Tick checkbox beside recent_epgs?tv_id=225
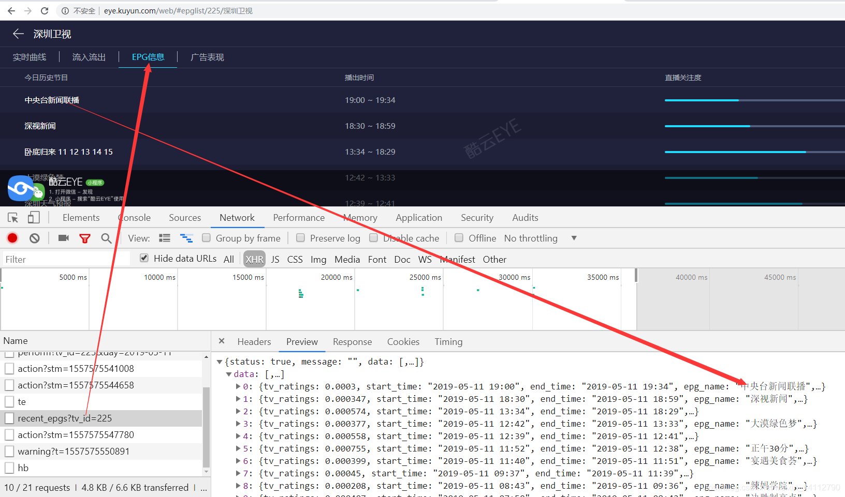The width and height of the screenshot is (845, 497). pyautogui.click(x=9, y=418)
